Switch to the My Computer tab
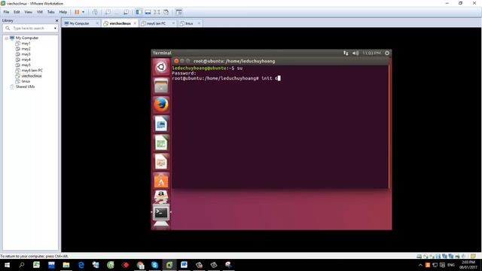This screenshot has width=482, height=271. (78, 23)
